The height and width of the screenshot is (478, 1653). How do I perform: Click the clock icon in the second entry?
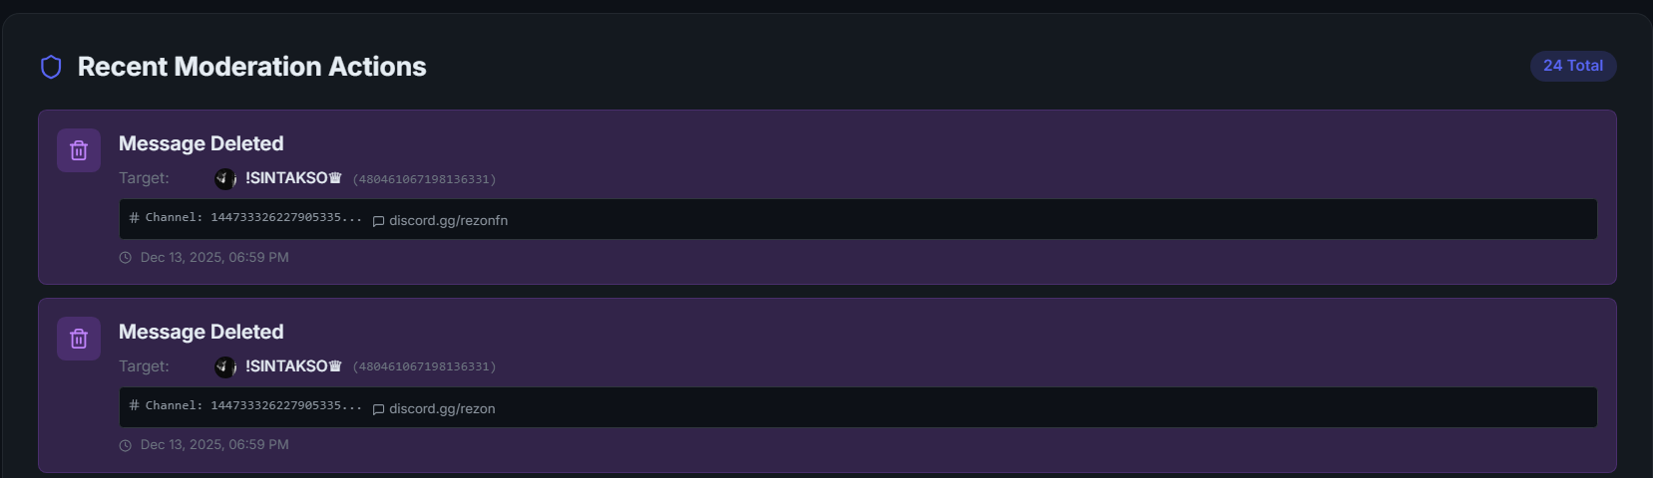click(x=126, y=445)
